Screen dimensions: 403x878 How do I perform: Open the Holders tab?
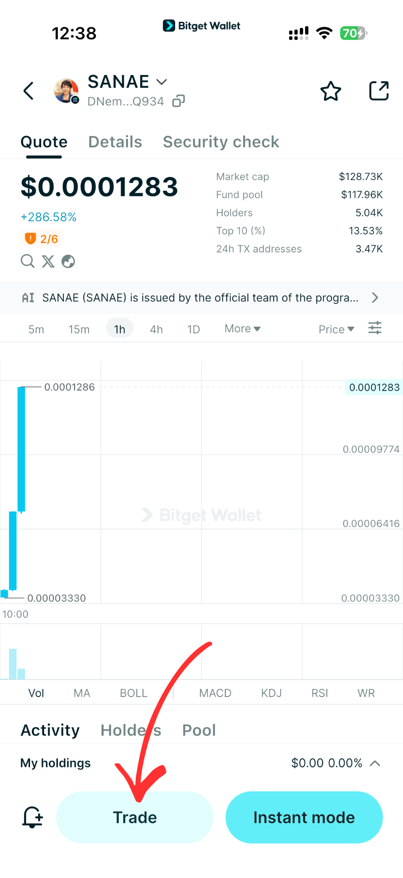[x=131, y=730]
